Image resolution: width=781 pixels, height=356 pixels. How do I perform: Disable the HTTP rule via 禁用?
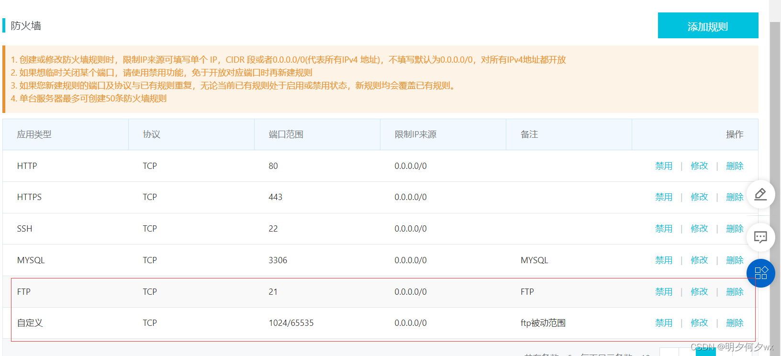click(664, 166)
